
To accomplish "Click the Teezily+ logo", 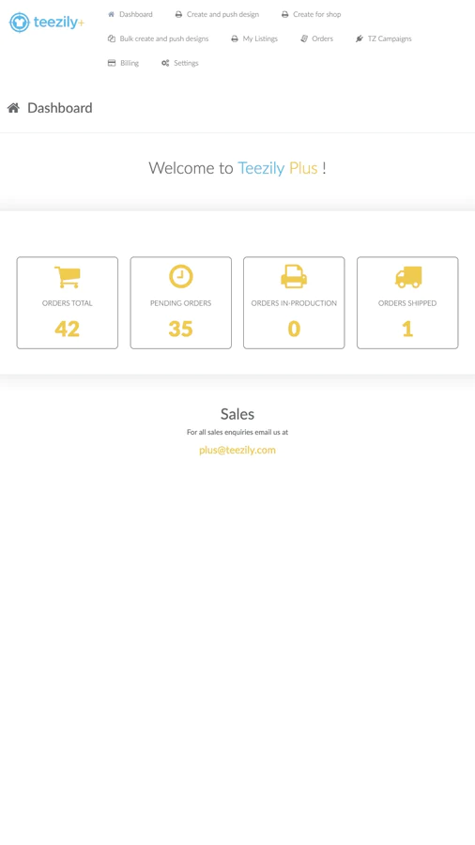I will click(47, 23).
